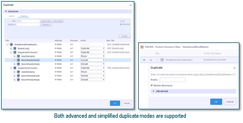The width and height of the screenshot is (243, 123).
Task: Click Cancel in the simplified Duplicate dialog
Action: tap(230, 102)
